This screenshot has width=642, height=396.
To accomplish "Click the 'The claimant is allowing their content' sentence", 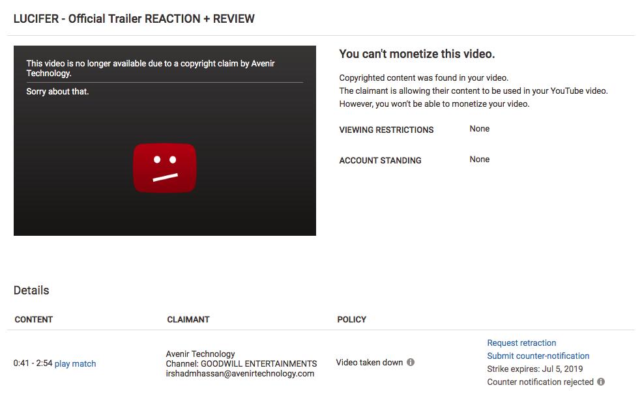I will (x=473, y=91).
